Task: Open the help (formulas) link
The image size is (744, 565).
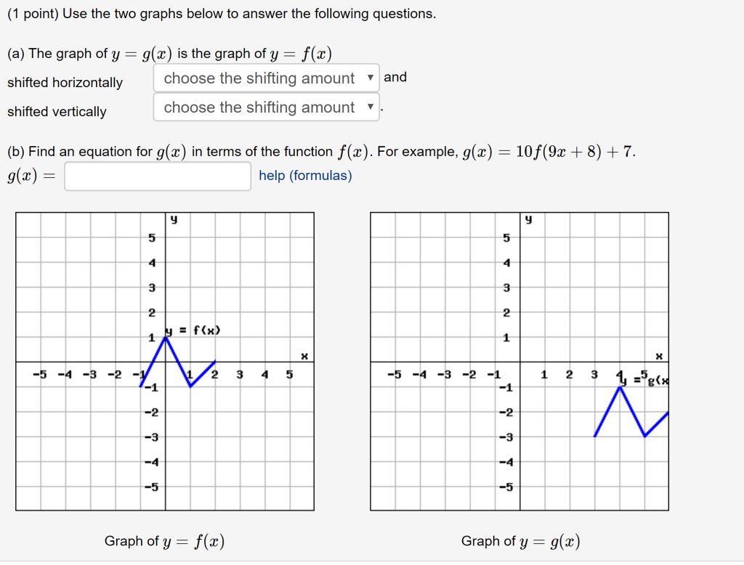Action: coord(305,175)
